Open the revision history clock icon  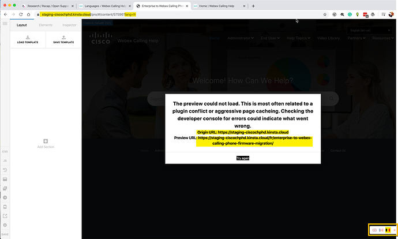pos(5,170)
